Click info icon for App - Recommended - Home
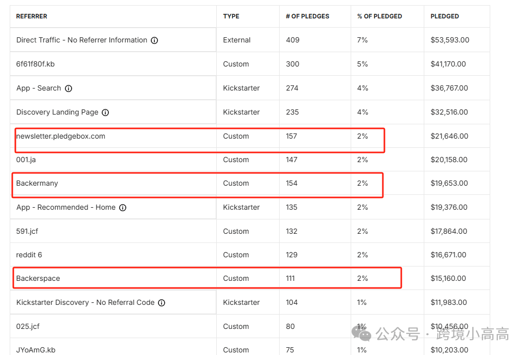The height and width of the screenshot is (355, 526). tap(123, 208)
